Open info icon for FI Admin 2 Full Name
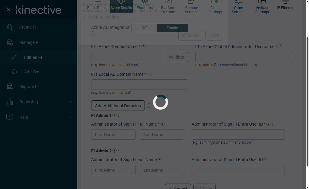This screenshot has width=309, height=189. (160, 159)
